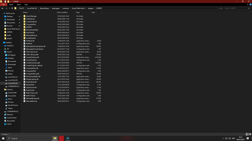Select the ALPRLite.dll file
The width and height of the screenshot is (252, 141).
(x=30, y=41)
